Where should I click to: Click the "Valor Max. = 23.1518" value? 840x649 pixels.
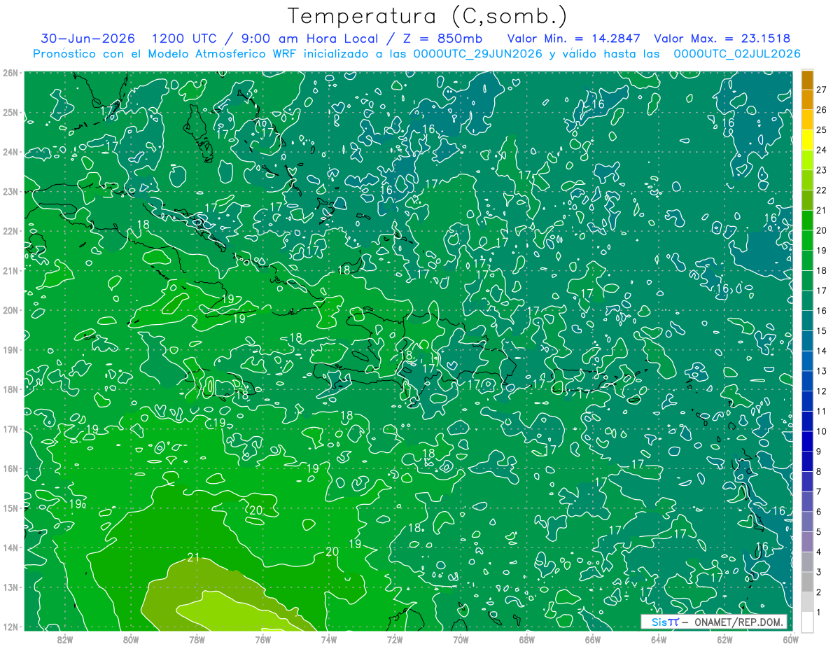pos(722,39)
